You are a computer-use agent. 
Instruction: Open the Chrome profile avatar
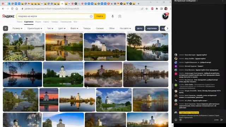click(x=166, y=8)
